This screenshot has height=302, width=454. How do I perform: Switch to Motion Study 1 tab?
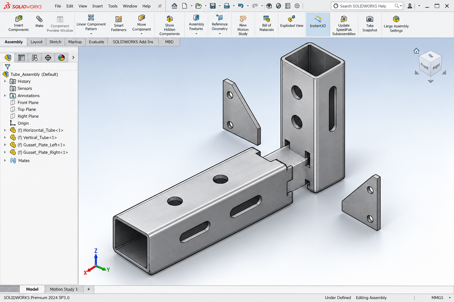[64, 289]
